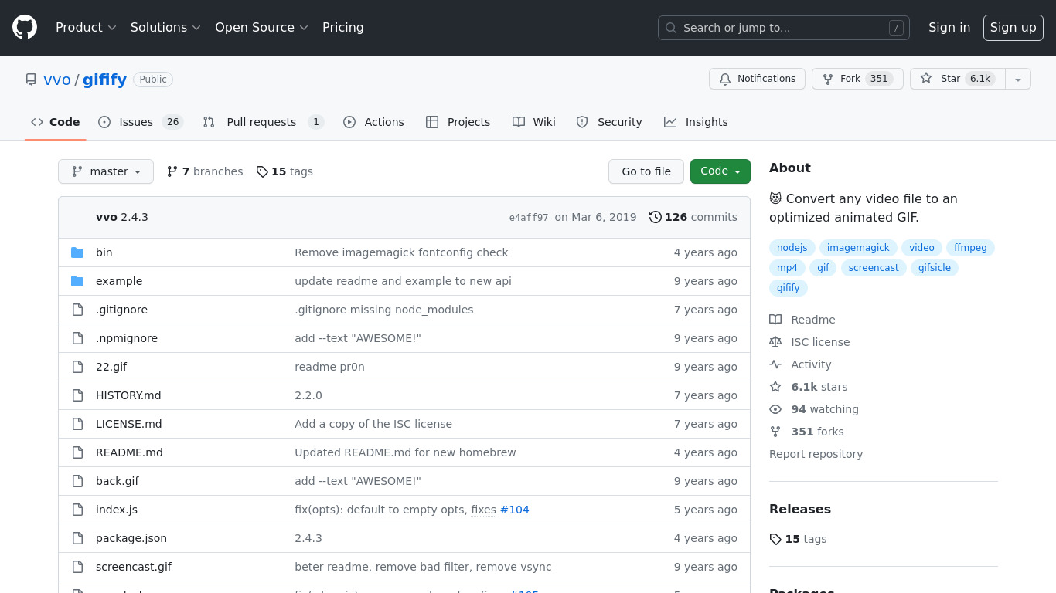Click the scale icon beside ISC license
The image size is (1056, 593).
[775, 342]
